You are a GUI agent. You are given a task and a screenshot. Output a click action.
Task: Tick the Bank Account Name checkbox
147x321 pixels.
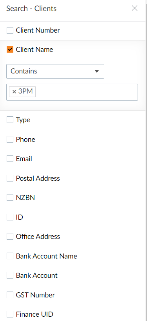[x=10, y=256]
